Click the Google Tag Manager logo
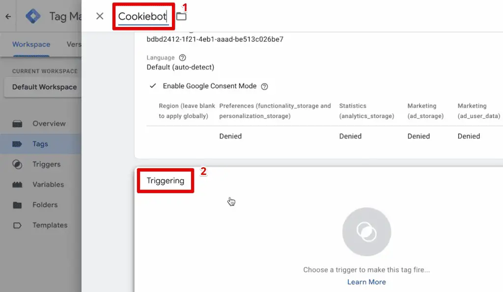Image resolution: width=503 pixels, height=292 pixels. pyautogui.click(x=33, y=16)
